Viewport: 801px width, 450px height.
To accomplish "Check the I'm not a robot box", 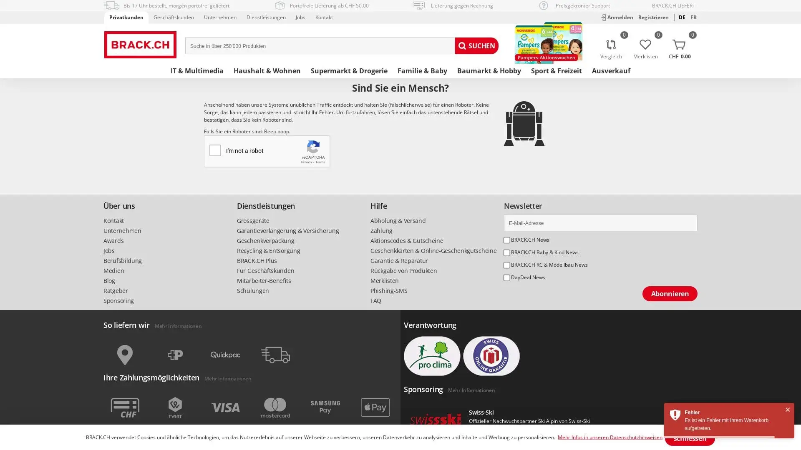I will coord(215,150).
